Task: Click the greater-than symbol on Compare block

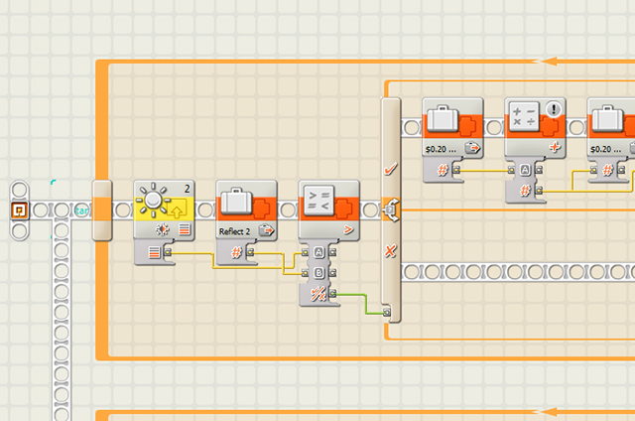Action: tap(348, 230)
